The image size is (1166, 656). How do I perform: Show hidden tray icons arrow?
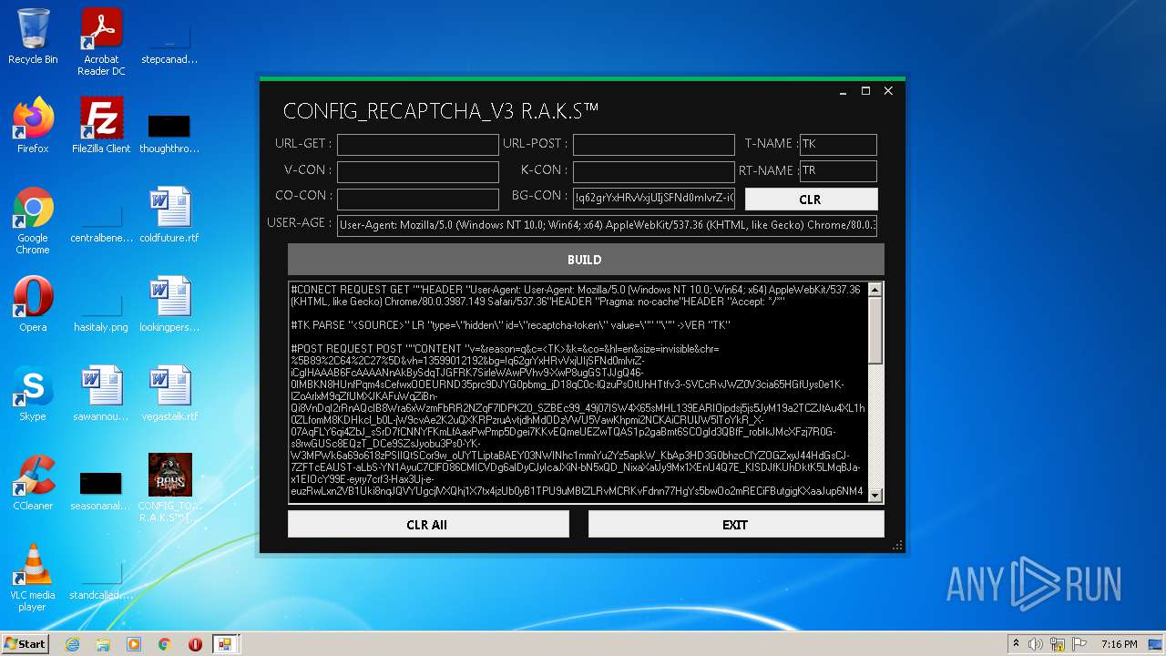(1016, 644)
